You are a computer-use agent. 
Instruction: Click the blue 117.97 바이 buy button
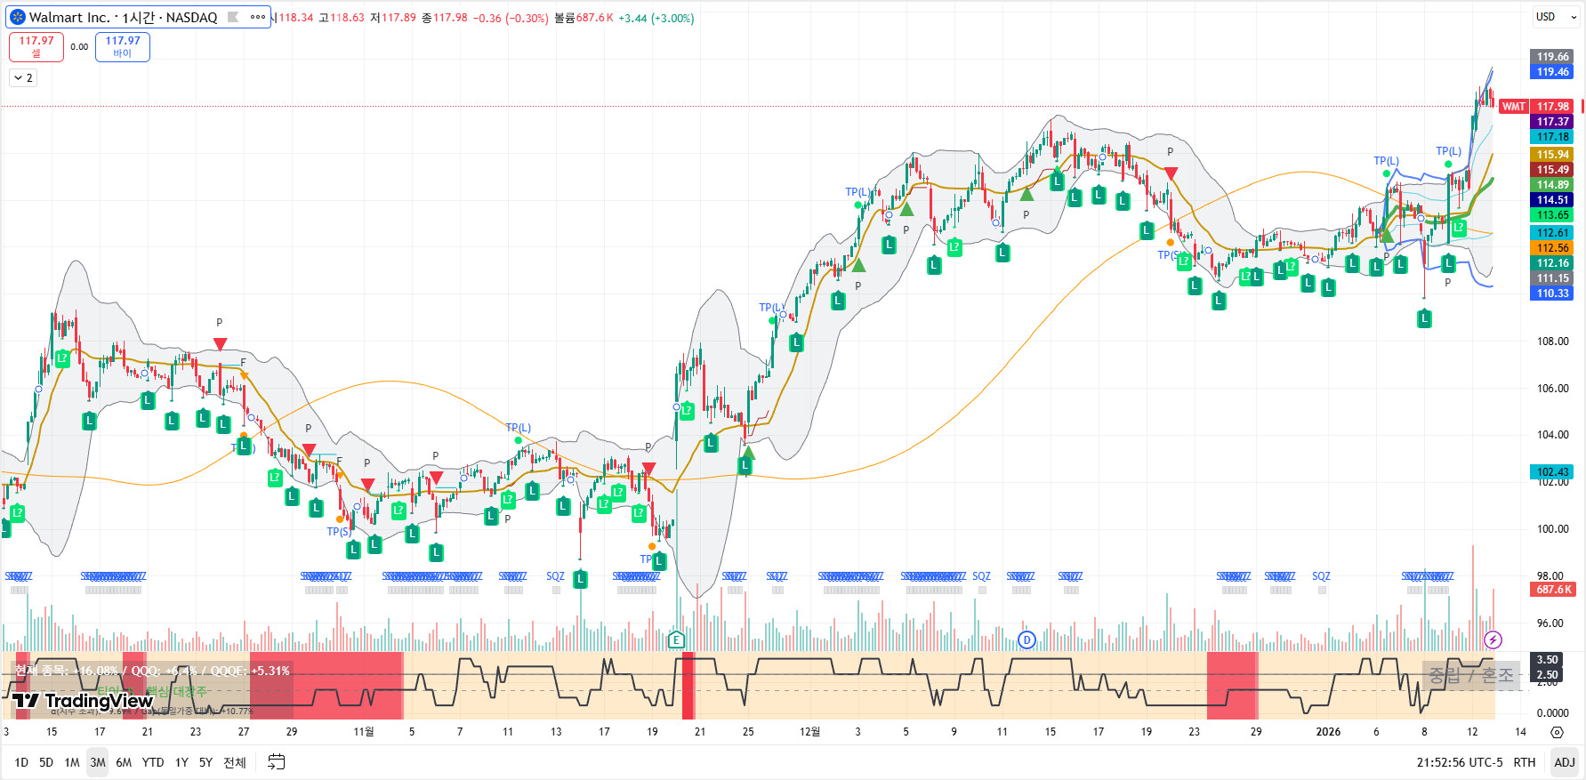123,47
